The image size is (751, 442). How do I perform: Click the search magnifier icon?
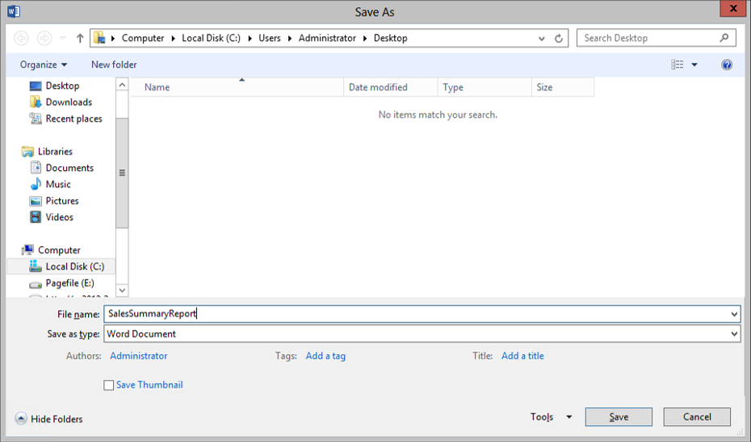pyautogui.click(x=724, y=38)
